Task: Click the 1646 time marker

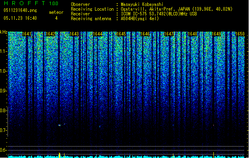Action: (x=145, y=34)
